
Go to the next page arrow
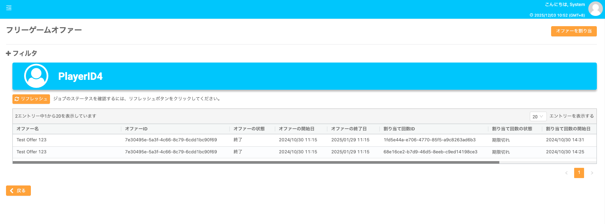click(x=592, y=173)
